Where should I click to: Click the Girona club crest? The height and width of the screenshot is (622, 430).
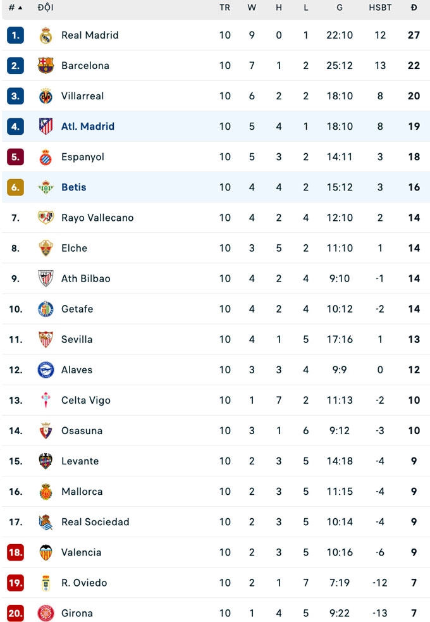46,613
